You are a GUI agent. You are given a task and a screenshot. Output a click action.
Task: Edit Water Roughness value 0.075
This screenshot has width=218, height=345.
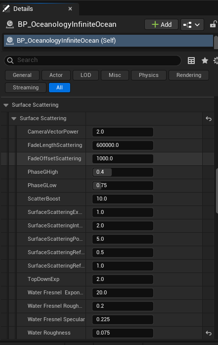pos(123,333)
